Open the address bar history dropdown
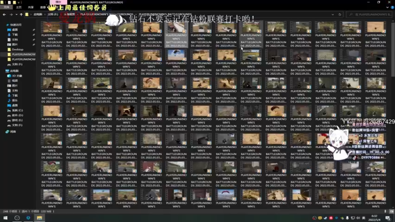This screenshot has width=395, height=222. (333, 15)
